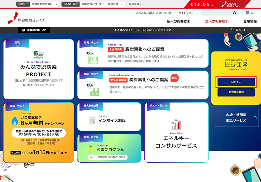
Task: Click the globe language icon
Action: pos(248,13)
